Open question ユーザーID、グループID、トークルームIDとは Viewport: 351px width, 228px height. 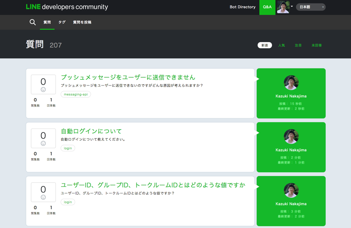(153, 185)
